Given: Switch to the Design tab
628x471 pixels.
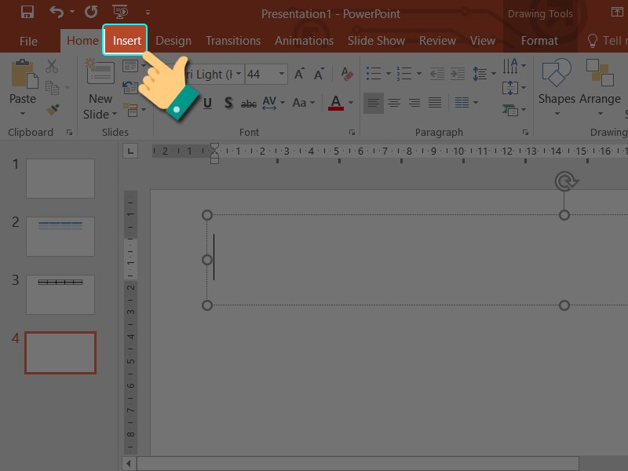Looking at the screenshot, I should pyautogui.click(x=173, y=41).
